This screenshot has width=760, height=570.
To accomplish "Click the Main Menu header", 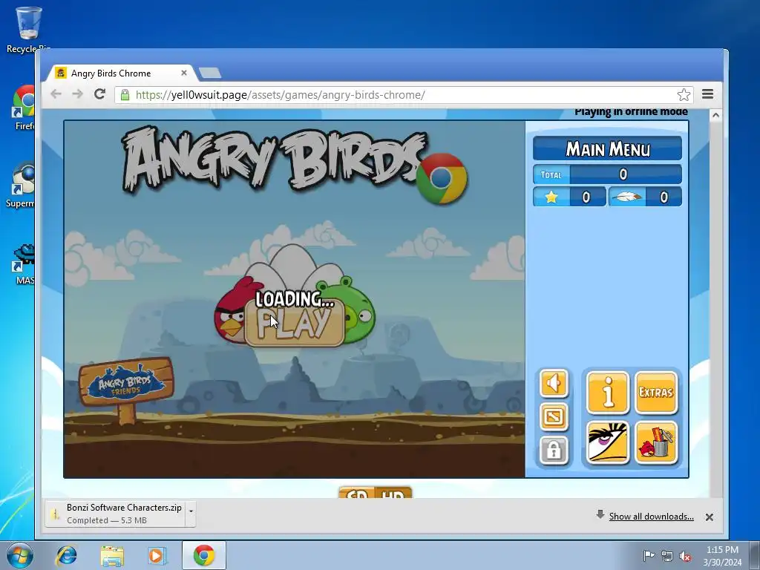I will (x=607, y=148).
